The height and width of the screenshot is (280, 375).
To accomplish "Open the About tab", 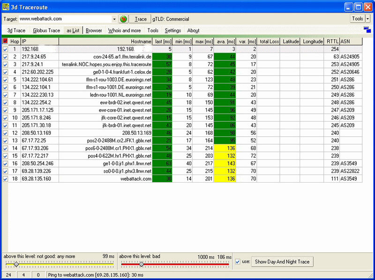I will tap(193, 30).
